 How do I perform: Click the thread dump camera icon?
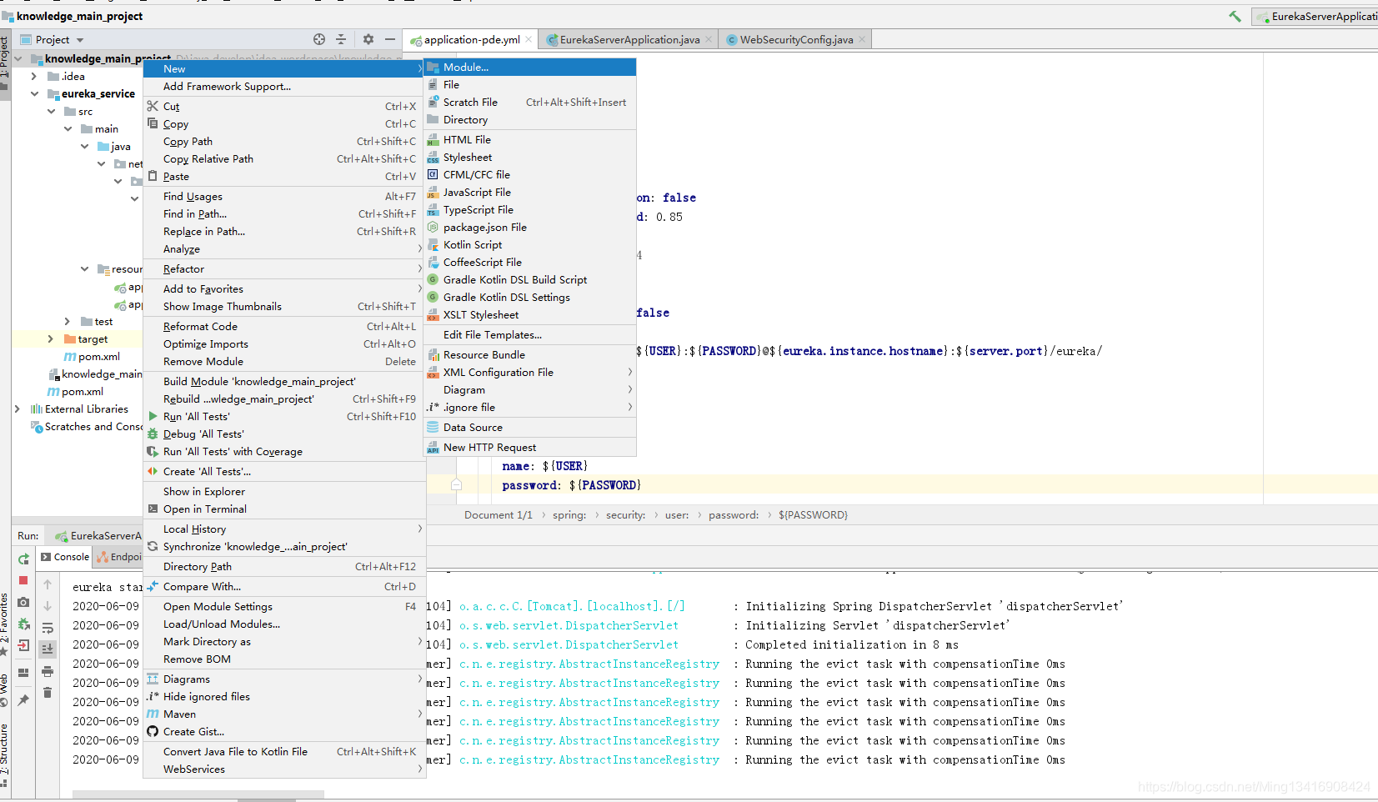pos(23,602)
